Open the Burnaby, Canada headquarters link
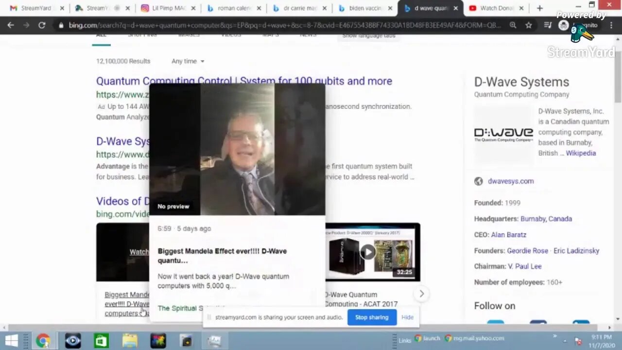The width and height of the screenshot is (622, 350). coord(546,219)
